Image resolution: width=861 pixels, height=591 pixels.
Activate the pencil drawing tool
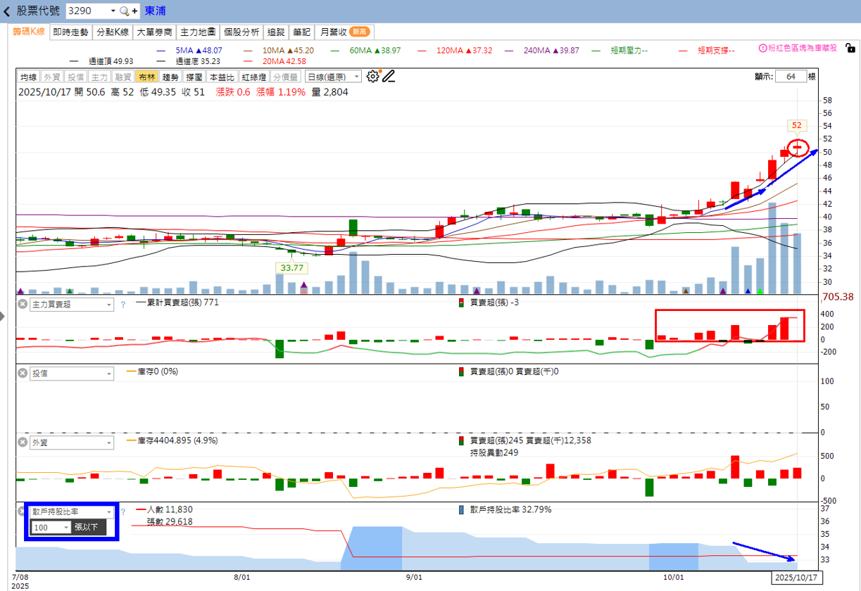(389, 76)
